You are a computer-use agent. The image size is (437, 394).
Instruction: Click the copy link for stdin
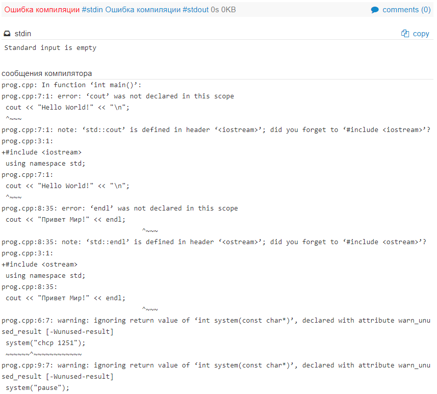point(421,34)
